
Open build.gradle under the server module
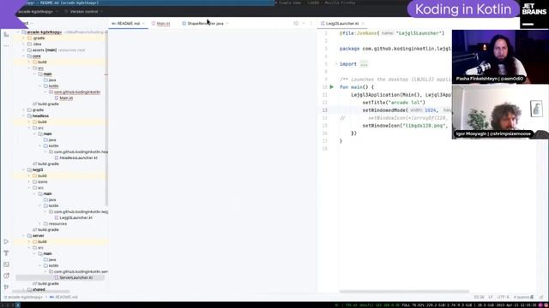(45, 283)
